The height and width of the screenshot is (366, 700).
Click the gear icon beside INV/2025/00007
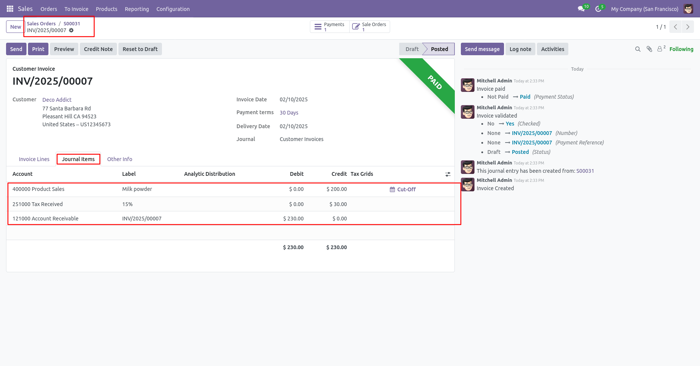point(71,30)
